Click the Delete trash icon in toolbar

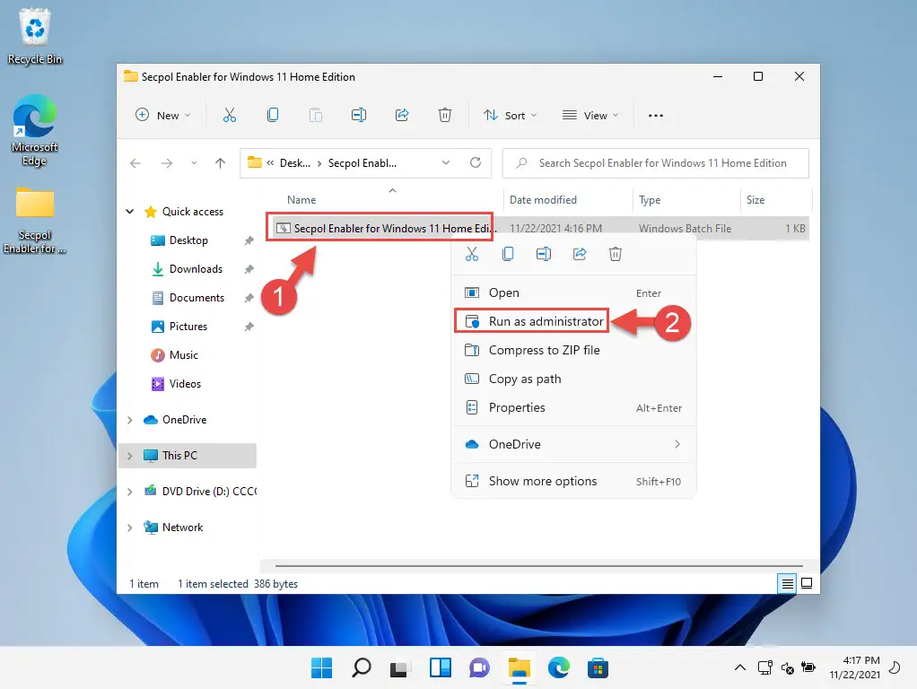coord(444,115)
